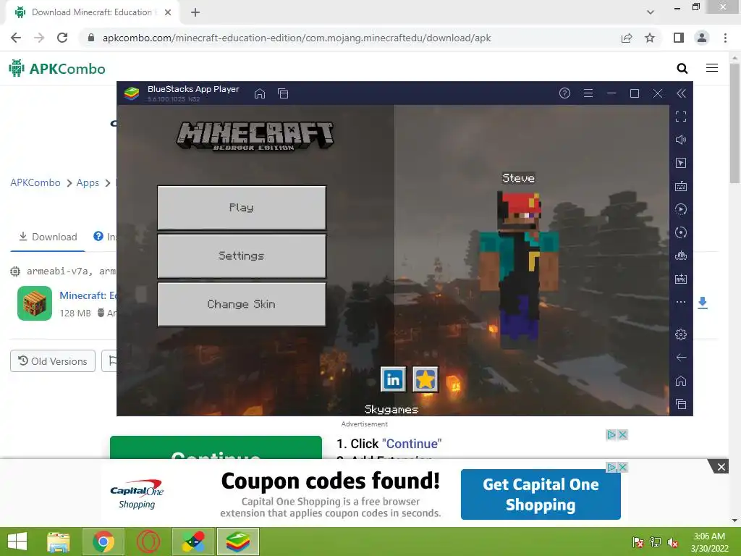This screenshot has height=556, width=741.
Task: Collapse BlueStacks sidebar with double chevron
Action: (x=681, y=93)
